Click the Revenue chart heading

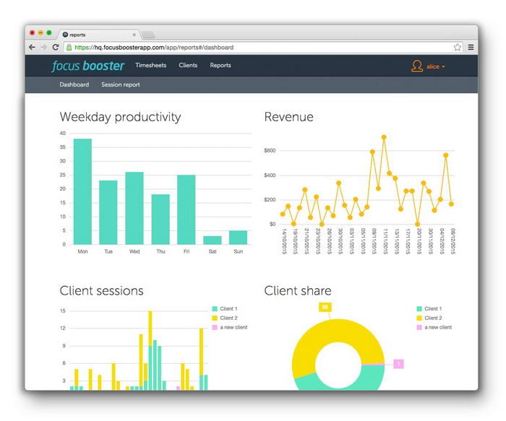pos(289,117)
